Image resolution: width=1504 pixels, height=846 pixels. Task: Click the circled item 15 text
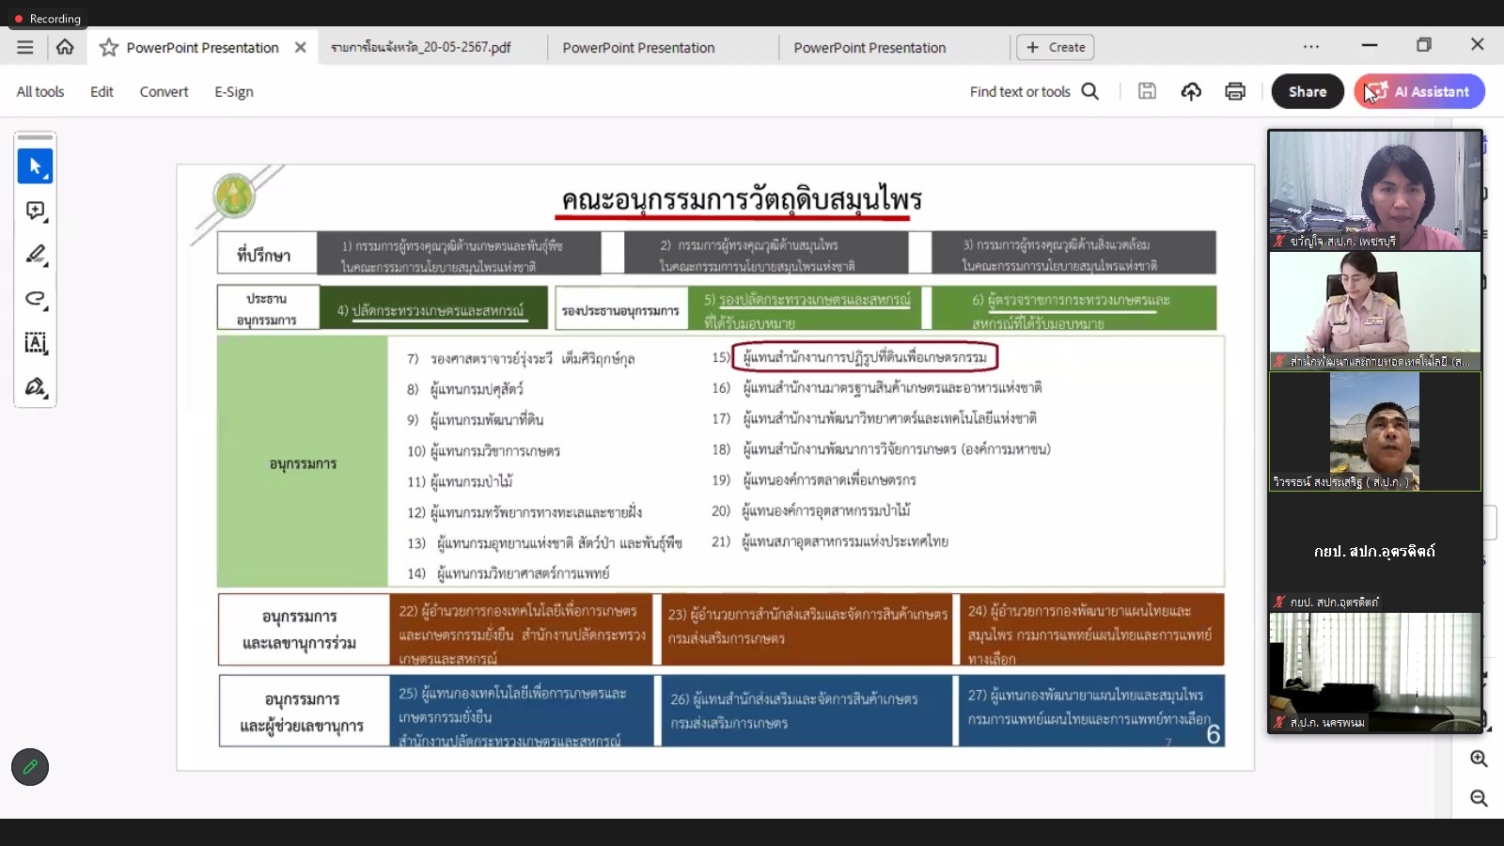[x=865, y=357]
